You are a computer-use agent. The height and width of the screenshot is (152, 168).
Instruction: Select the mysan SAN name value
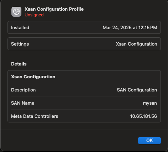tap(150, 103)
